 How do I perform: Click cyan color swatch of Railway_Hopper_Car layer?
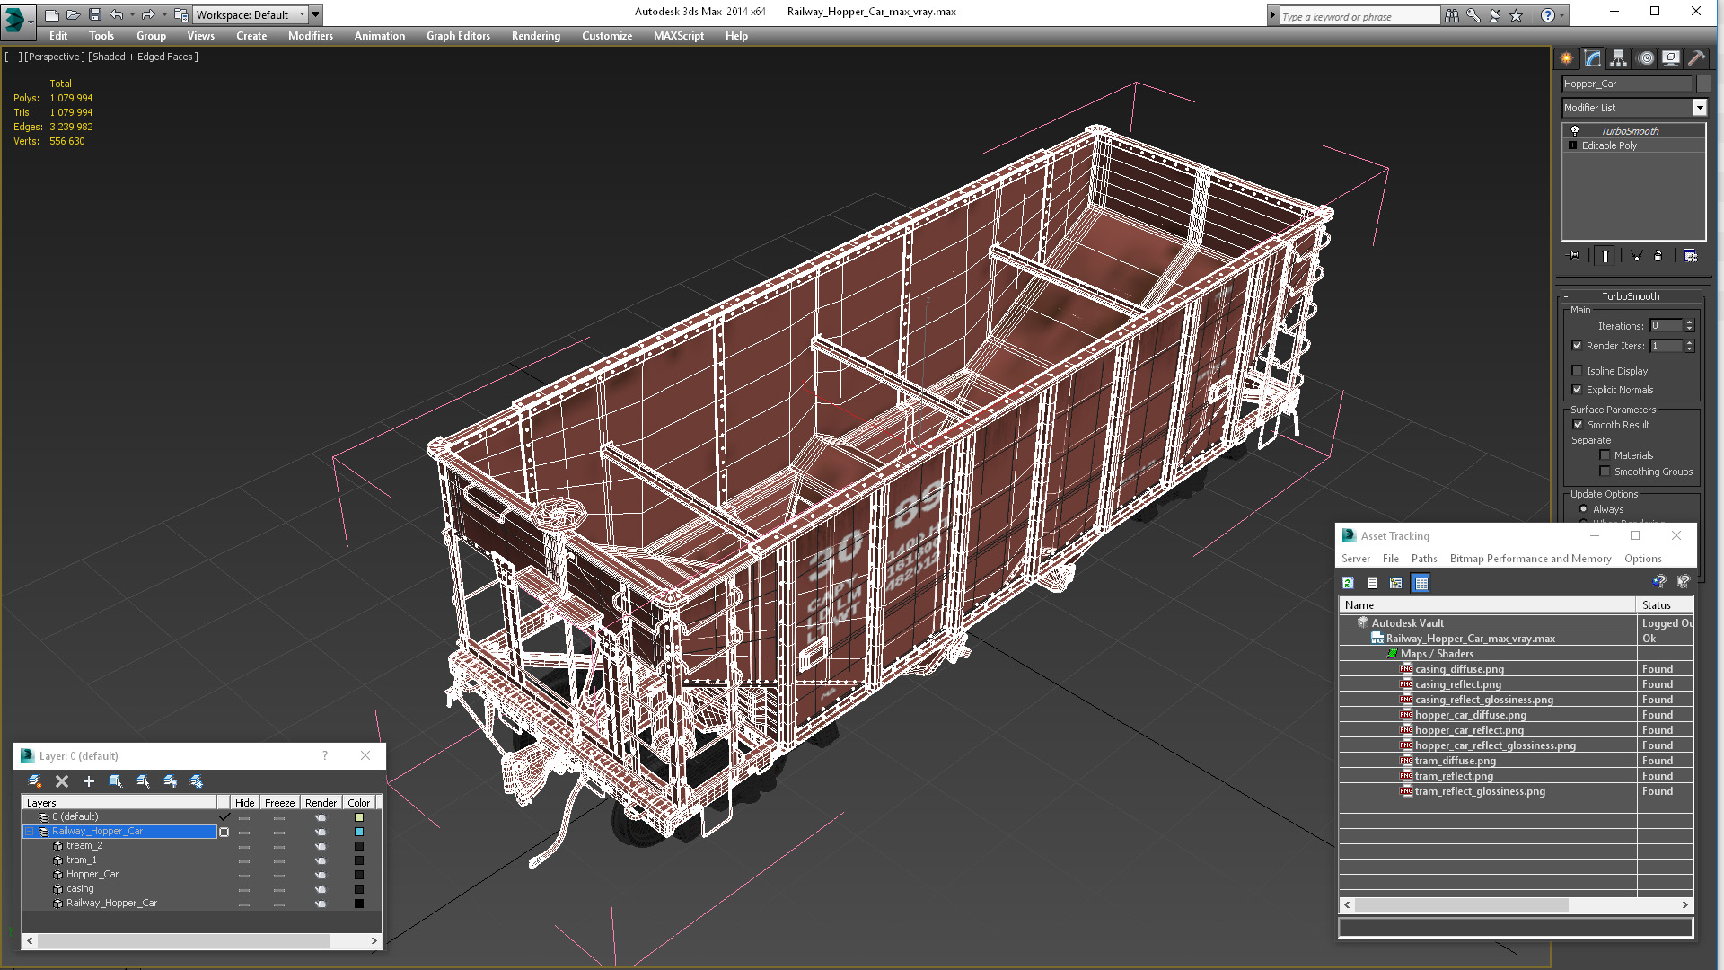[359, 832]
